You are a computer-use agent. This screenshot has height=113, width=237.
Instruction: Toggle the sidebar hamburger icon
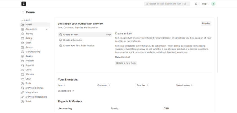tap(23, 12)
